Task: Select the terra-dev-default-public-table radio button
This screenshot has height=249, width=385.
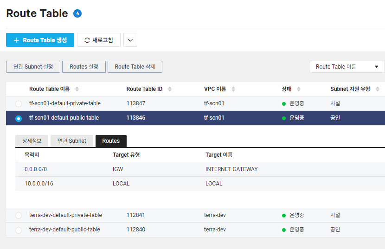Action: tap(19, 230)
